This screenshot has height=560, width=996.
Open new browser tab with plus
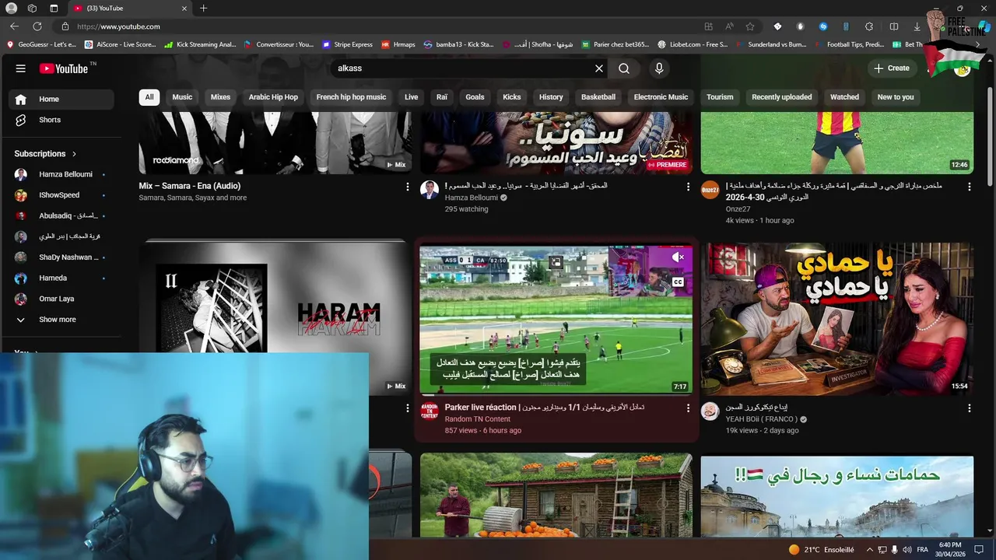(x=203, y=9)
